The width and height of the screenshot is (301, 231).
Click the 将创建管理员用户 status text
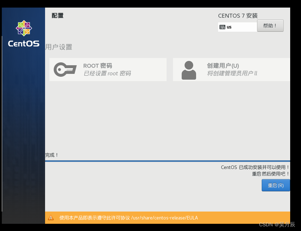click(232, 73)
